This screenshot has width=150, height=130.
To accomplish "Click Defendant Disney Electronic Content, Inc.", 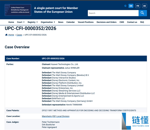I will click(x=61, y=80).
